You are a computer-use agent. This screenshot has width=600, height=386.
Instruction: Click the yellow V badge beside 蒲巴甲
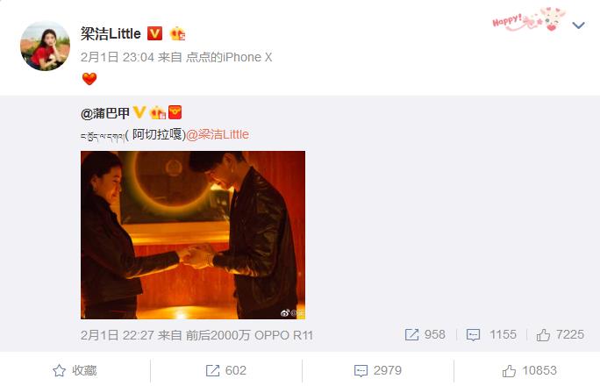point(139,112)
